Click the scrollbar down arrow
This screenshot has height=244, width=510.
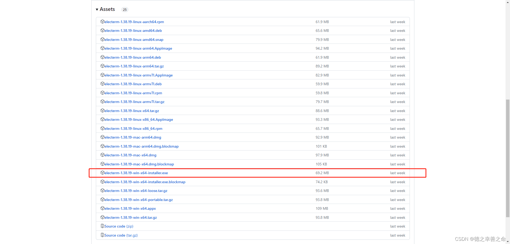tap(508, 242)
